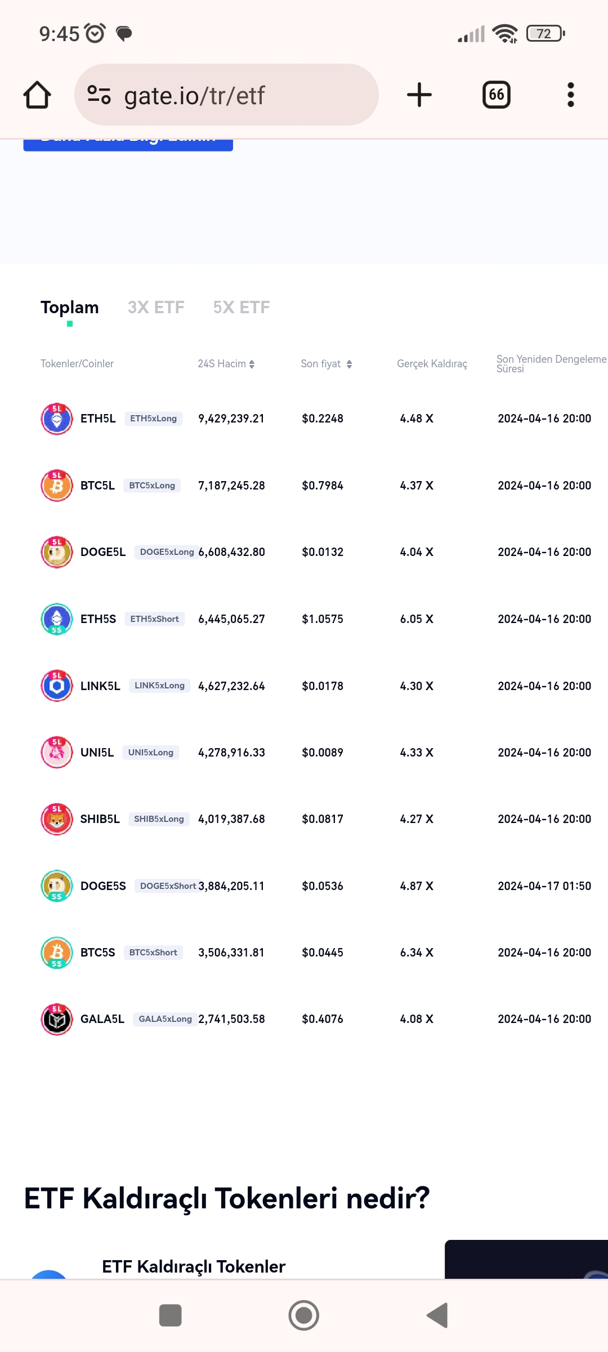
Task: Open the UNI5L token row
Action: point(316,753)
